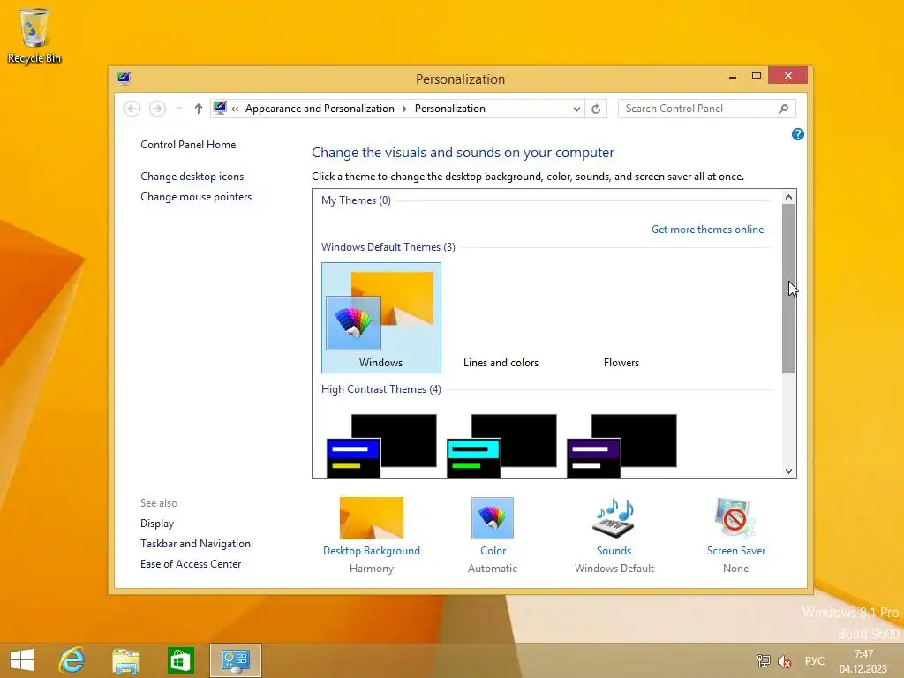Open Display under See also
The height and width of the screenshot is (678, 904).
157,524
